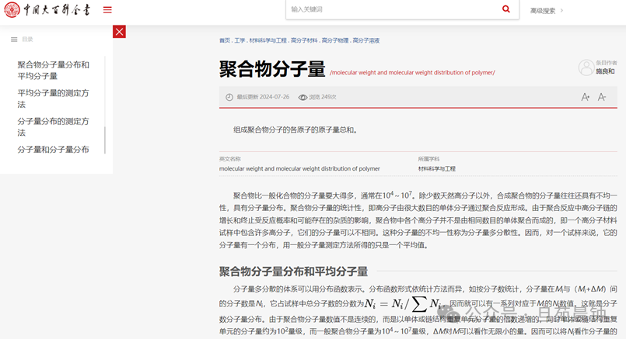The width and height of the screenshot is (626, 339).
Task: Click the 所属学科 field label
Action: pos(428,159)
